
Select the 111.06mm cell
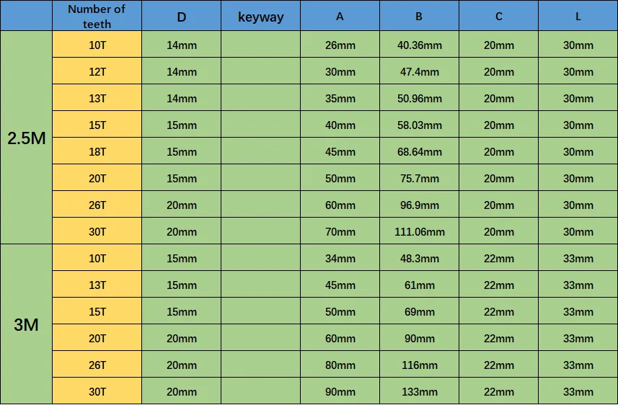(x=420, y=231)
